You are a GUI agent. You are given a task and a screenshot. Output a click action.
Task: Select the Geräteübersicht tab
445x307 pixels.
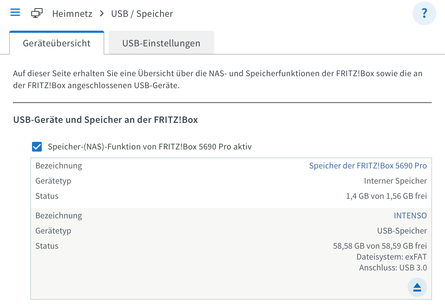(x=57, y=43)
